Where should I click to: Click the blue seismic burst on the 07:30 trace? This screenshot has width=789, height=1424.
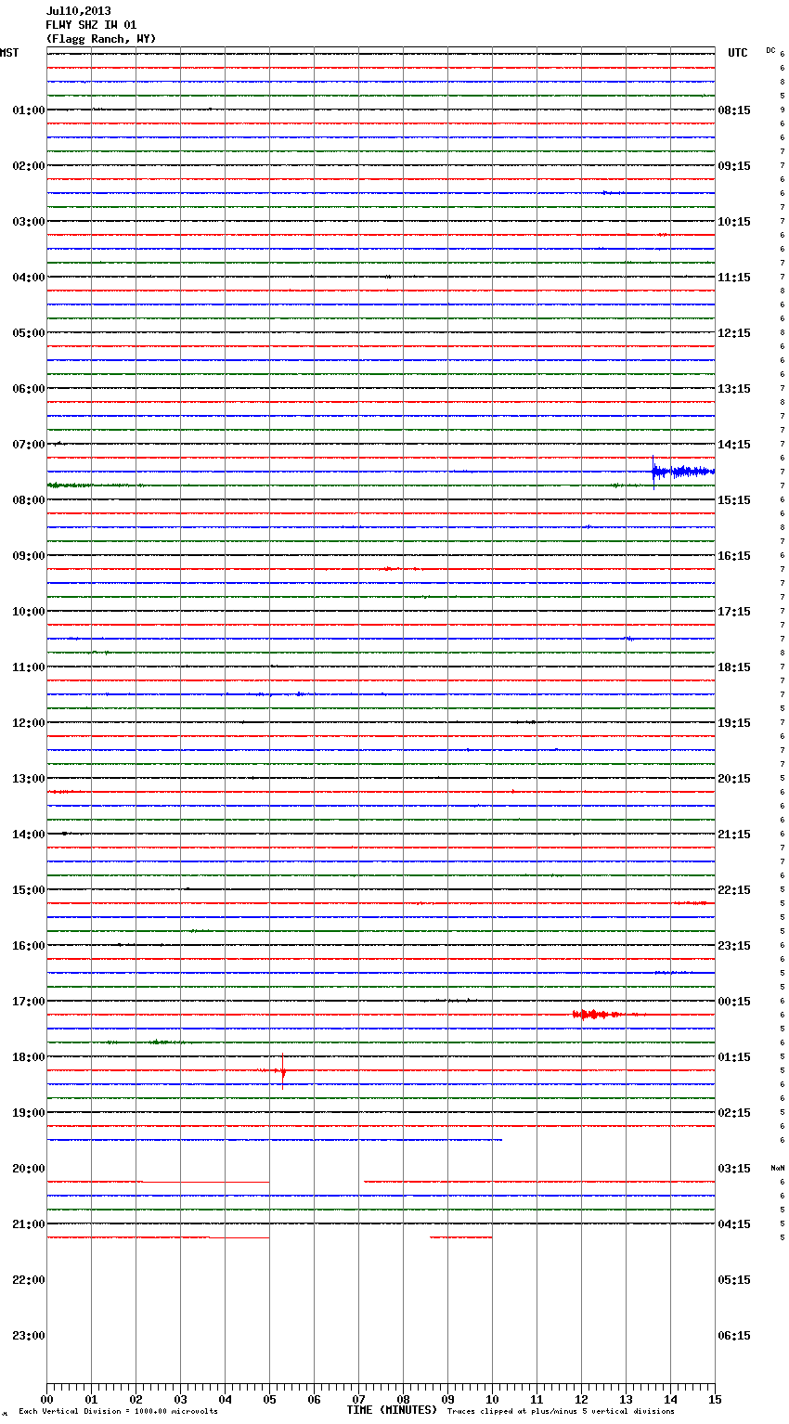(x=682, y=473)
